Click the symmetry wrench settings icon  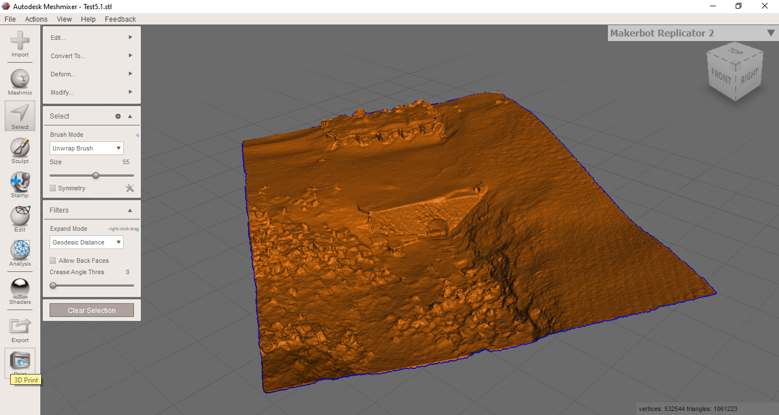point(129,188)
